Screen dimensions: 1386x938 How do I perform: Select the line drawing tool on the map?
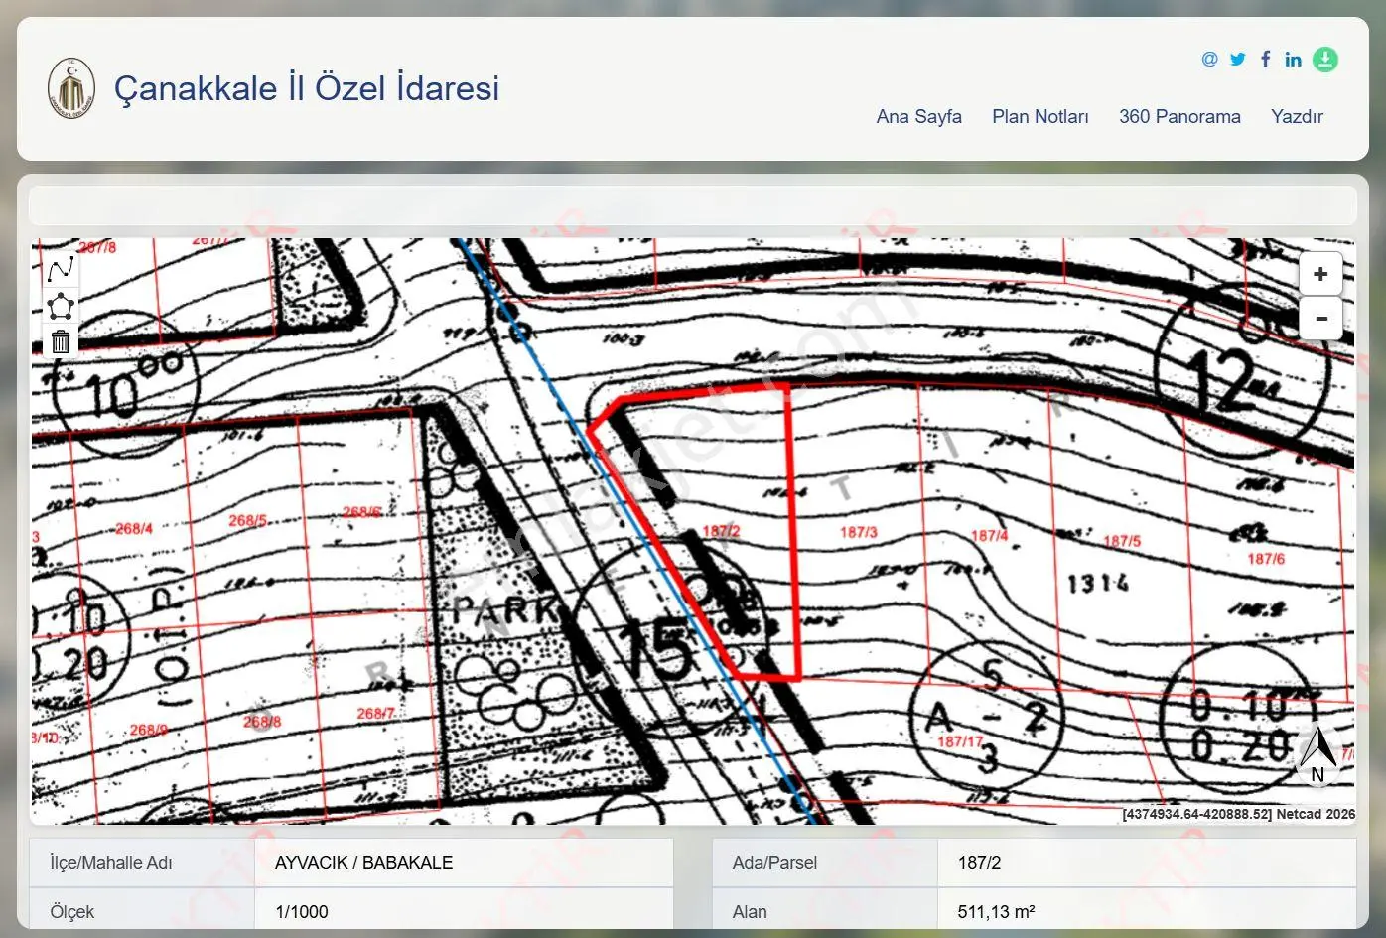(x=61, y=269)
